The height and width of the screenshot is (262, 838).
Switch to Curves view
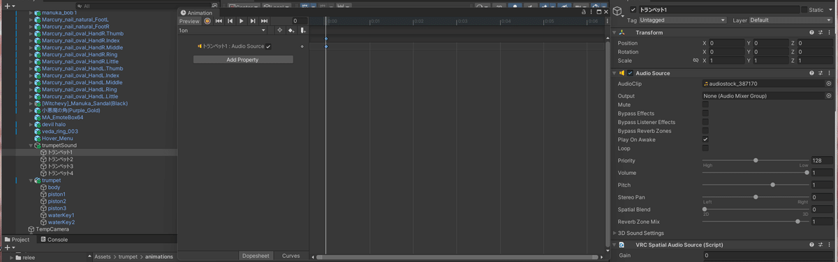pyautogui.click(x=291, y=256)
